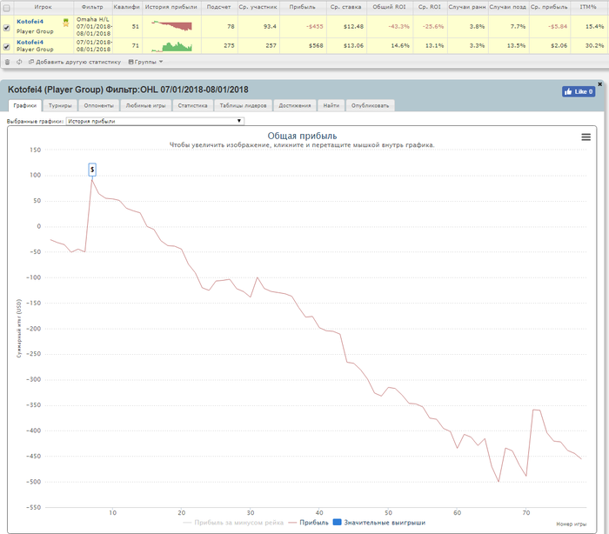Screen dimensions: 609x534
Task: Open Kotofei4 link in second row
Action: [x=30, y=42]
